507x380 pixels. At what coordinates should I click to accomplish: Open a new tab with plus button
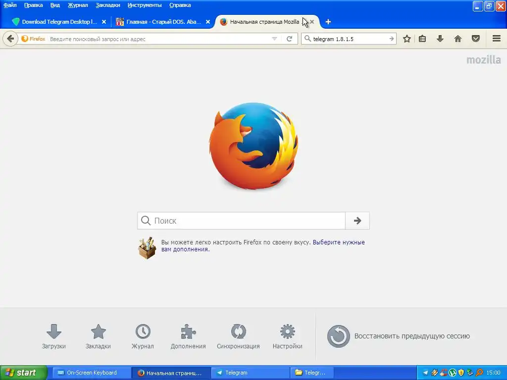coord(328,22)
